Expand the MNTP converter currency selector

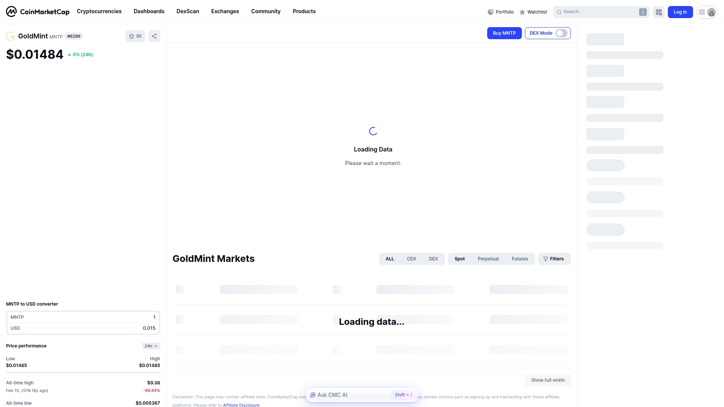(x=17, y=317)
